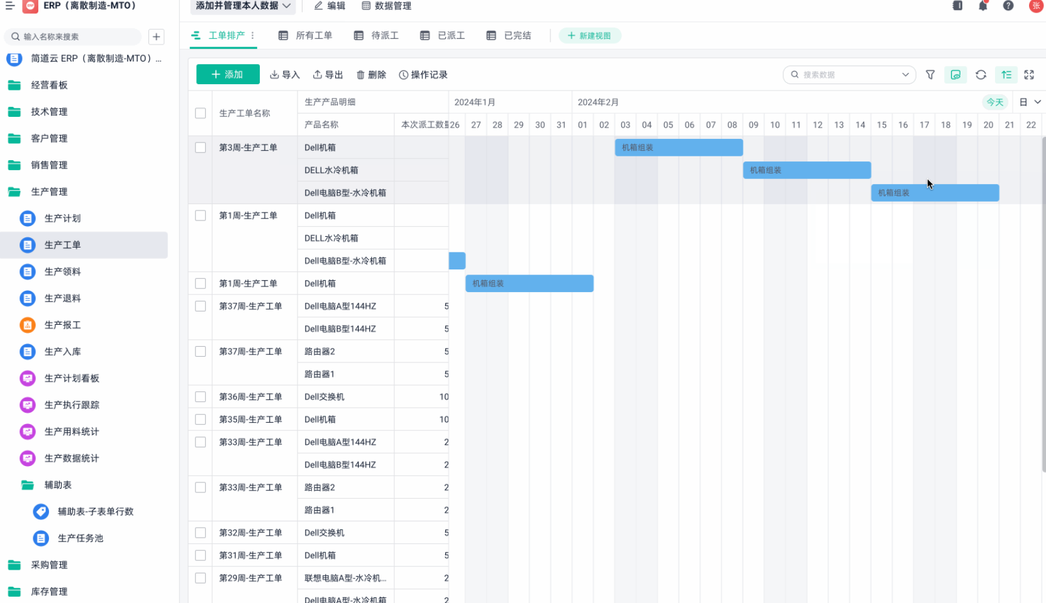Screen dimensions: 1046x603
Task: Open 添加并管理本人数据 dropdown
Action: (x=243, y=6)
